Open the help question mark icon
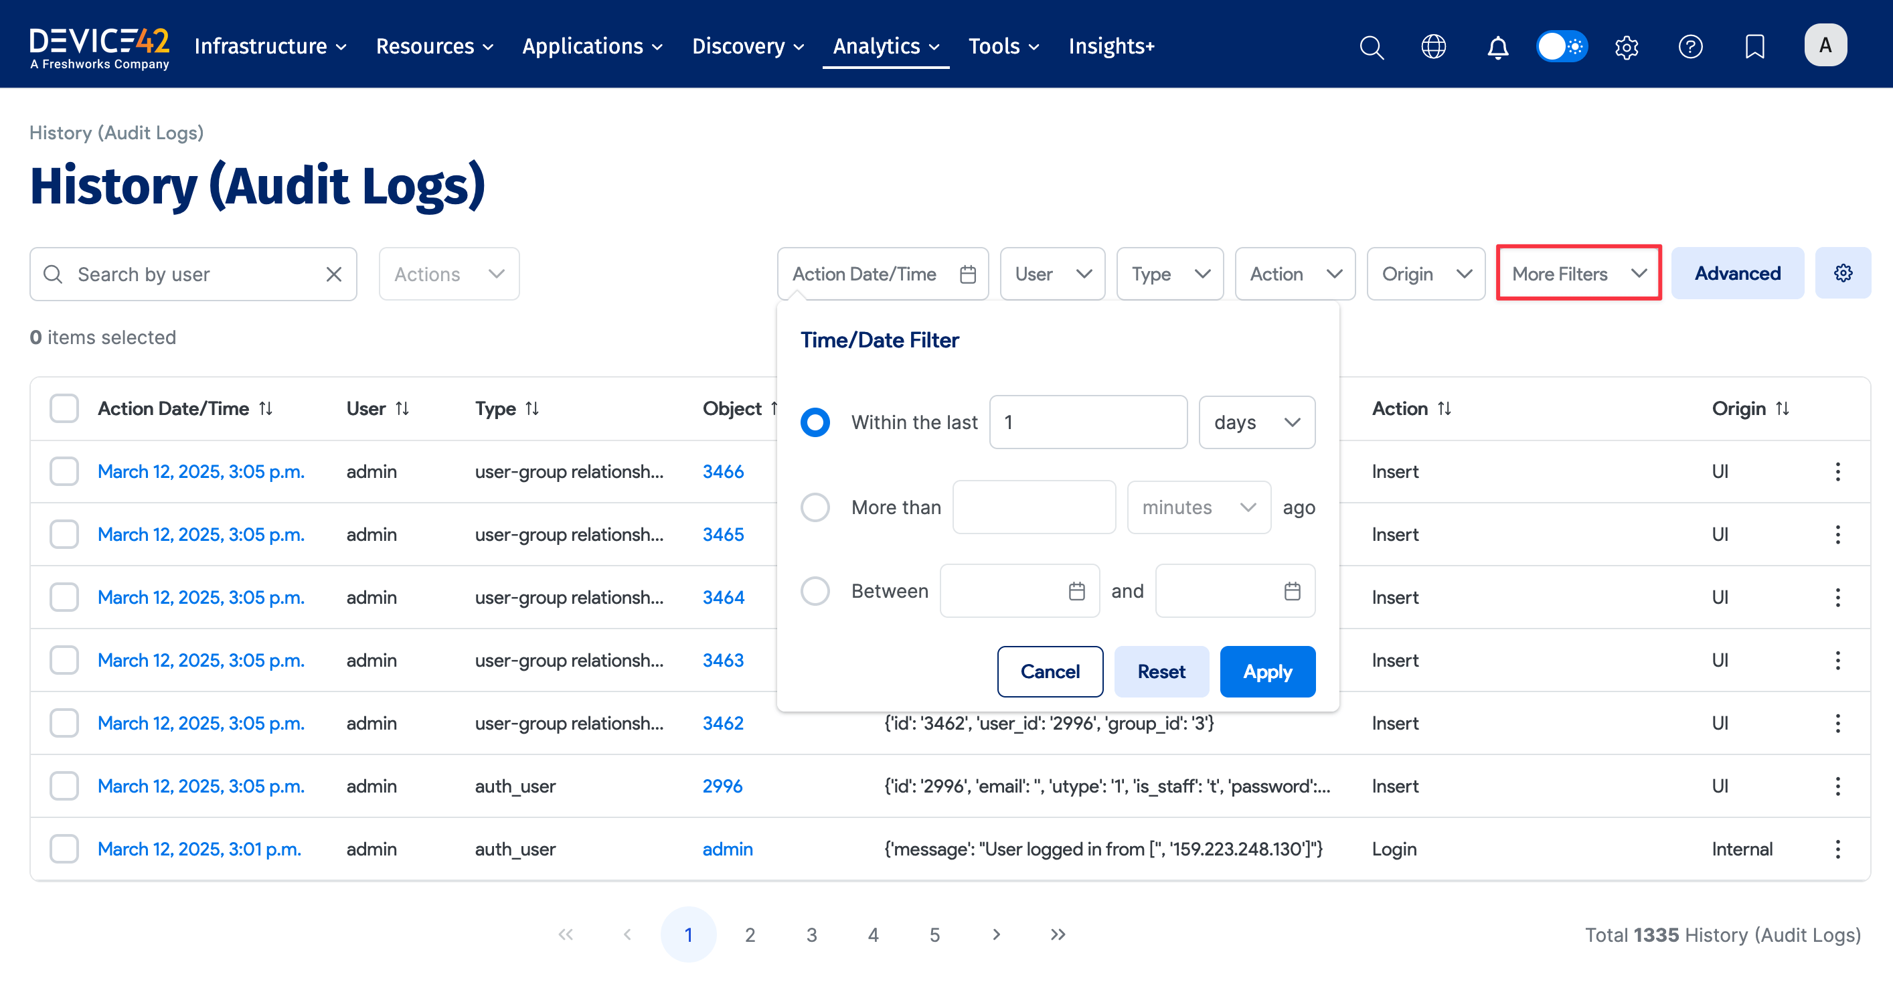Screen dimensions: 1893x984 coord(1690,46)
